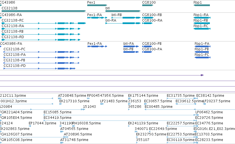Screen dimensions: 235x144
Task: Click transcript CG32138-RB
Action: (12, 31)
